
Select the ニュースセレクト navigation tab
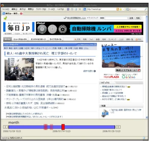pyautogui.click(x=20, y=39)
